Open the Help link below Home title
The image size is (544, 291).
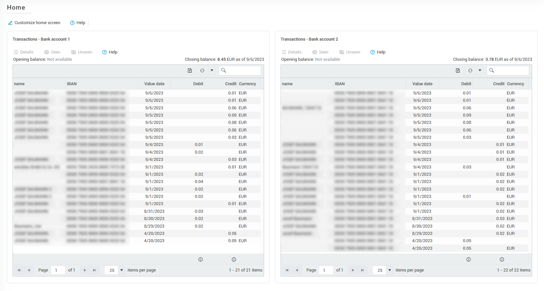coord(78,23)
